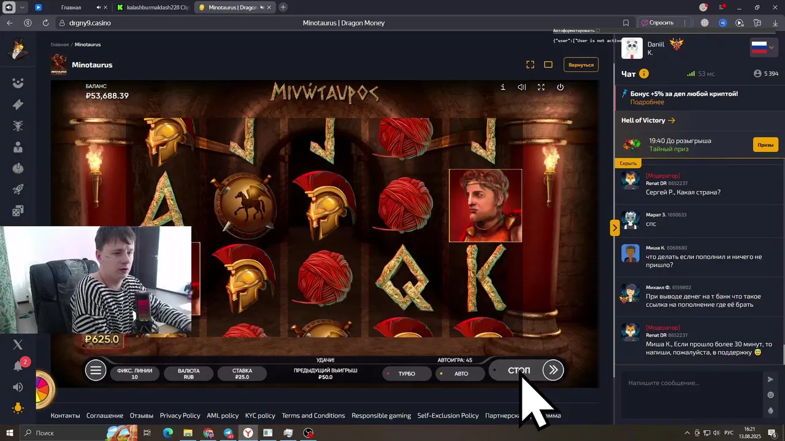Click the game power exit icon
This screenshot has height=441, width=785.
560,87
